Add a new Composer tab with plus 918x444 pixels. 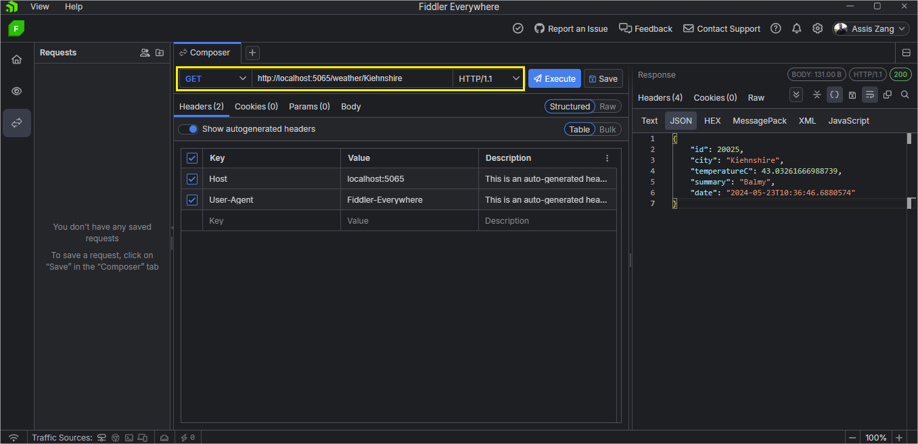coord(252,53)
